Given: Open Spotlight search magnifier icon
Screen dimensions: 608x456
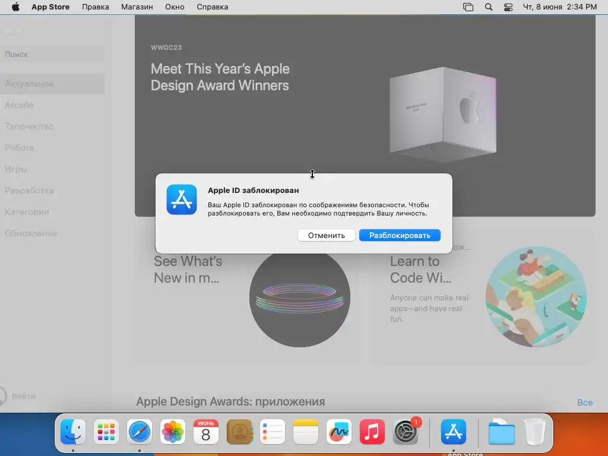Looking at the screenshot, I should point(489,7).
